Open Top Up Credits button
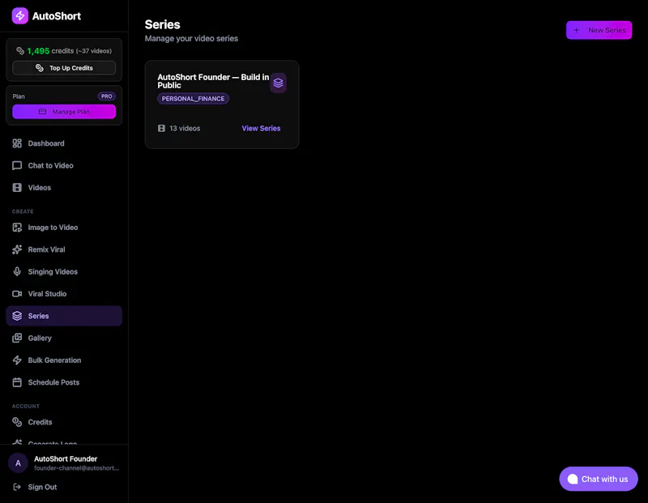The height and width of the screenshot is (503, 648). pyautogui.click(x=64, y=68)
